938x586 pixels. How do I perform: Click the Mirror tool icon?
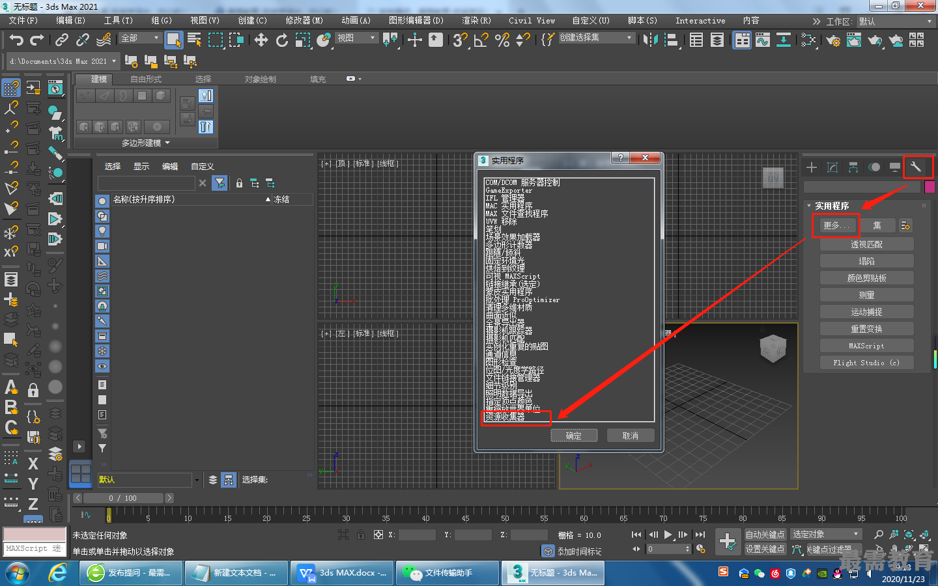click(650, 40)
